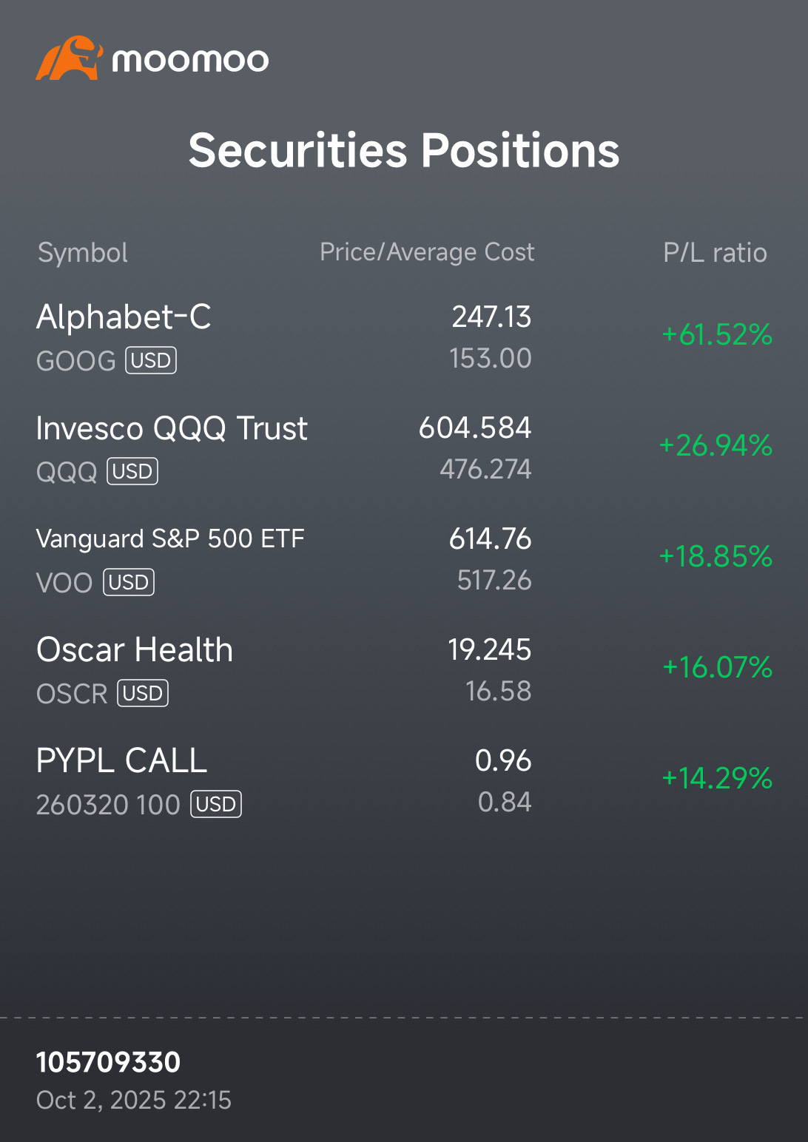Click the moomoo brand name text
The image size is (808, 1142).
pyautogui.click(x=190, y=60)
